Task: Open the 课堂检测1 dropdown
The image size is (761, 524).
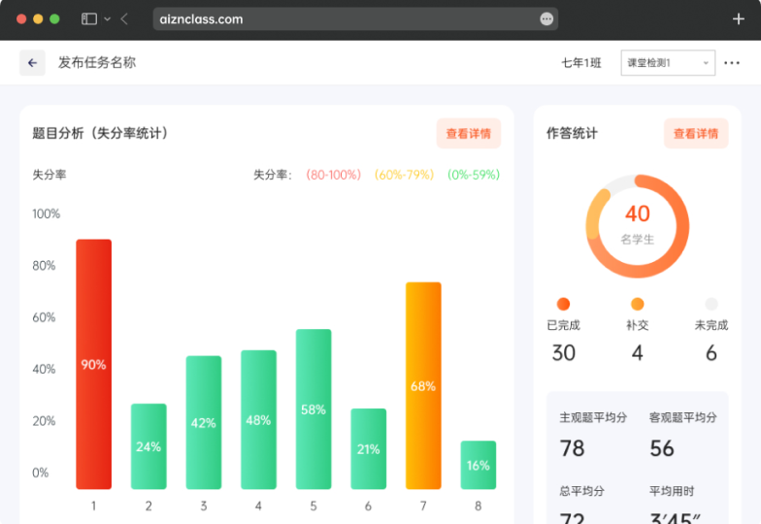Action: (x=668, y=63)
